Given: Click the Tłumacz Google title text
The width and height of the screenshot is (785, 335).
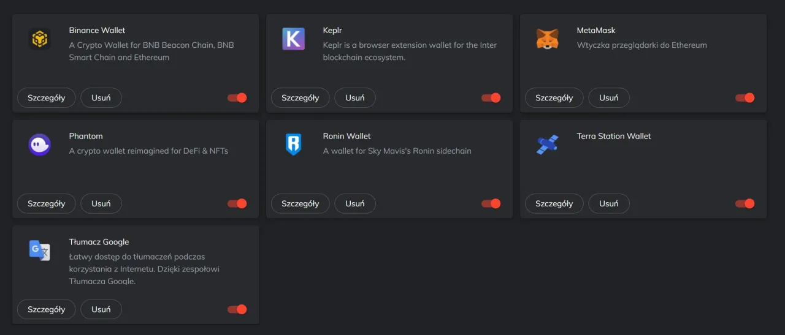Looking at the screenshot, I should (99, 242).
